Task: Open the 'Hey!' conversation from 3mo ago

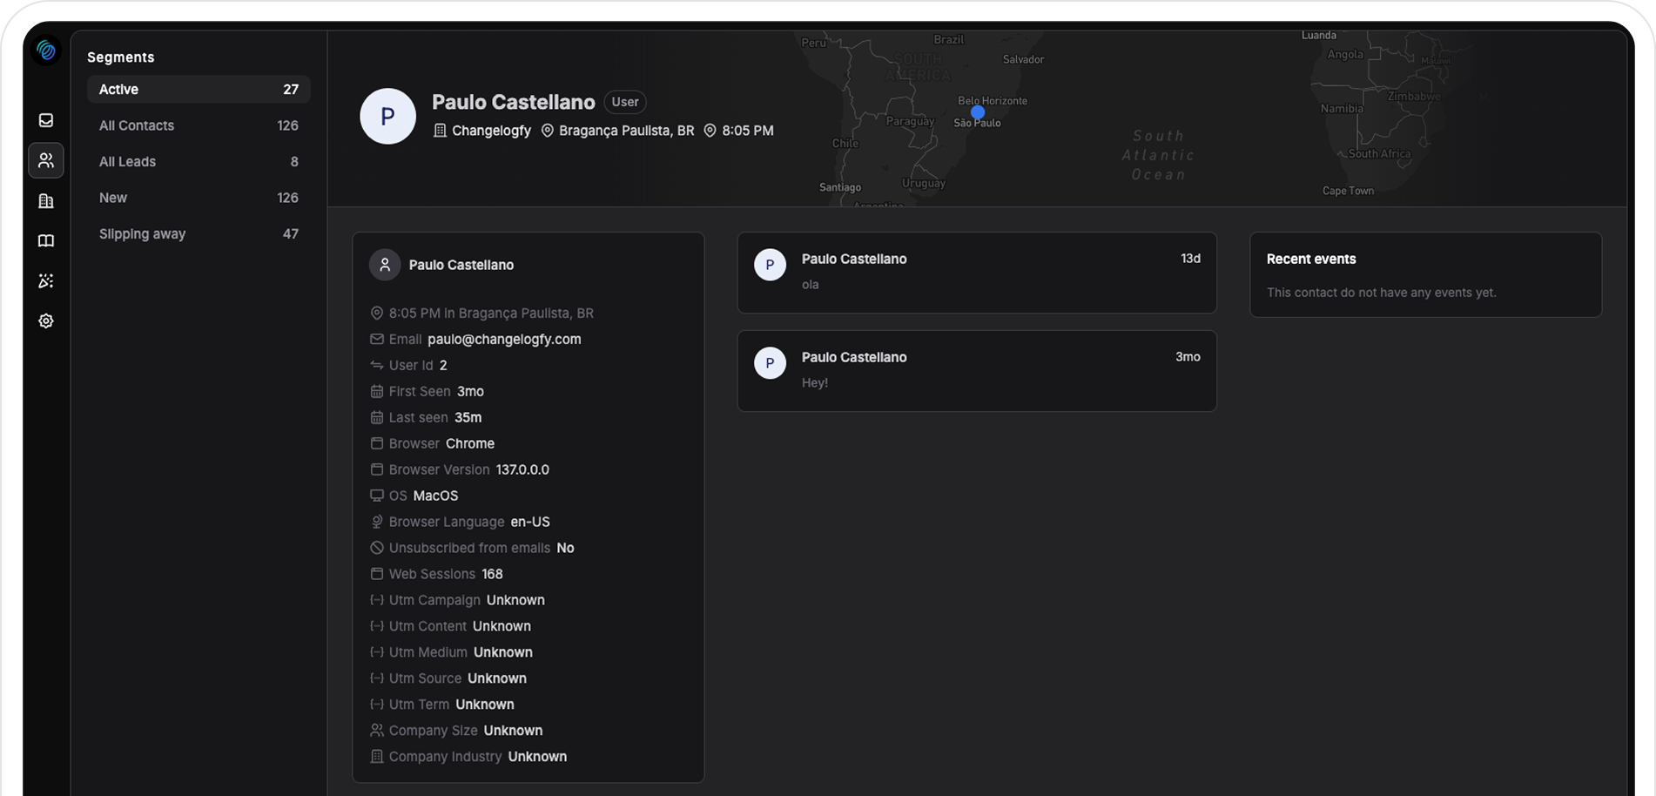Action: click(x=976, y=371)
